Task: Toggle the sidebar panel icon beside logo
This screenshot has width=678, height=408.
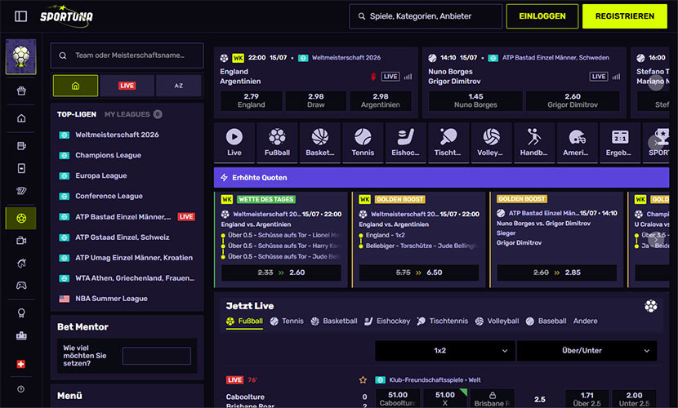Action: tap(20, 16)
